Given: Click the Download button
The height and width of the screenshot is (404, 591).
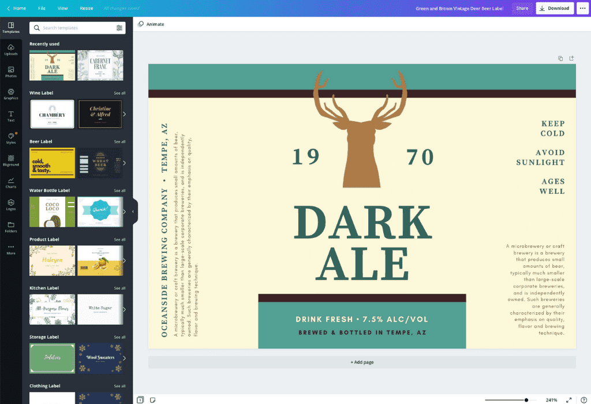Looking at the screenshot, I should tap(554, 8).
